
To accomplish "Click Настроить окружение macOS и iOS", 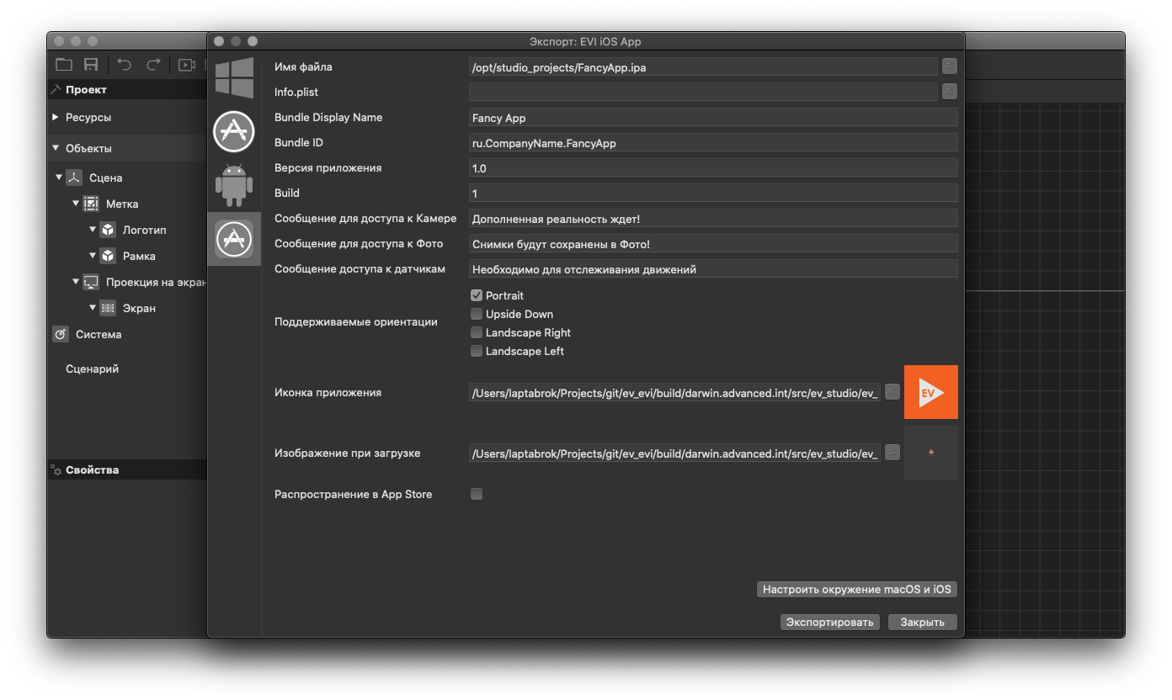I will pos(856,589).
